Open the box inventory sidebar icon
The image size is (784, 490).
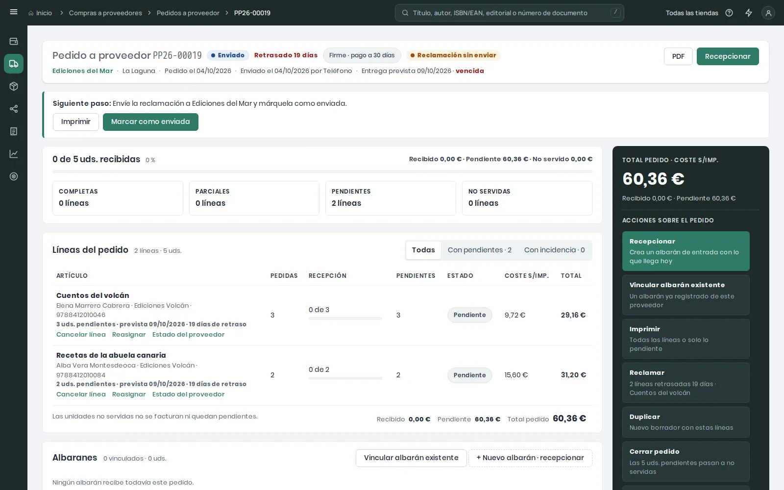[x=14, y=86]
